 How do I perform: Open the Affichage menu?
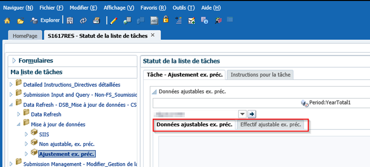click(119, 8)
